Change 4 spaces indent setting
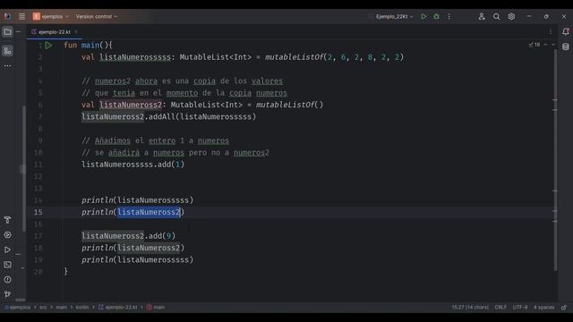The height and width of the screenshot is (322, 573). (x=543, y=308)
